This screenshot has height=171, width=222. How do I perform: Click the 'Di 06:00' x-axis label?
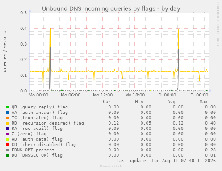[x=199, y=95]
